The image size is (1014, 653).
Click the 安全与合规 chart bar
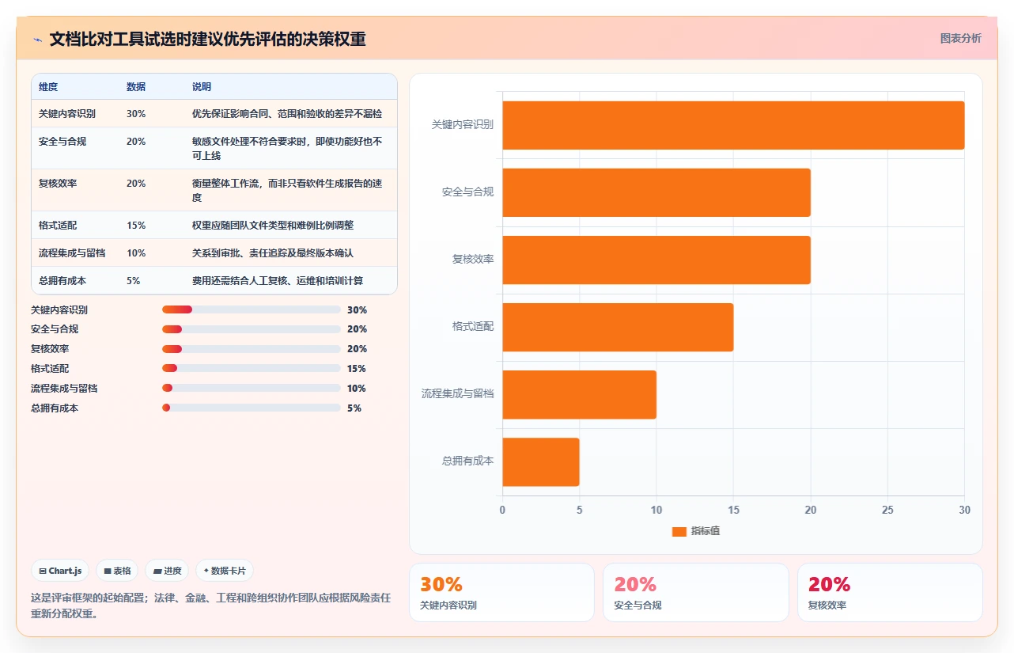656,192
